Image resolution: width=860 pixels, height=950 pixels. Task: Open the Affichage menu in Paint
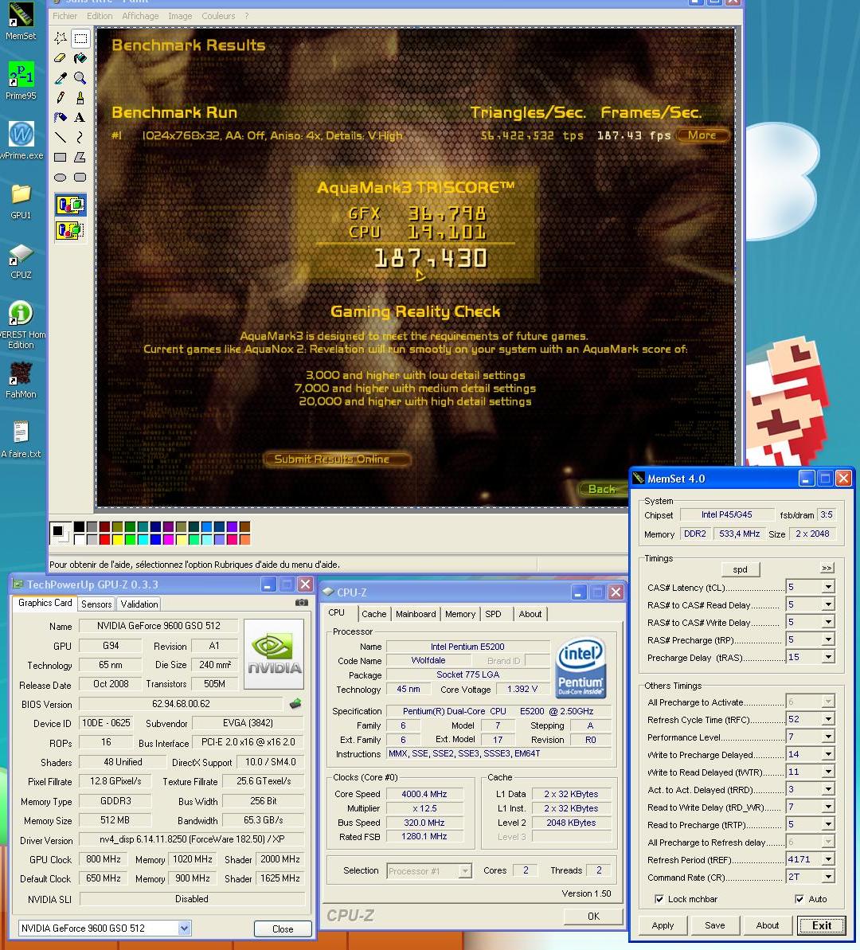click(140, 16)
